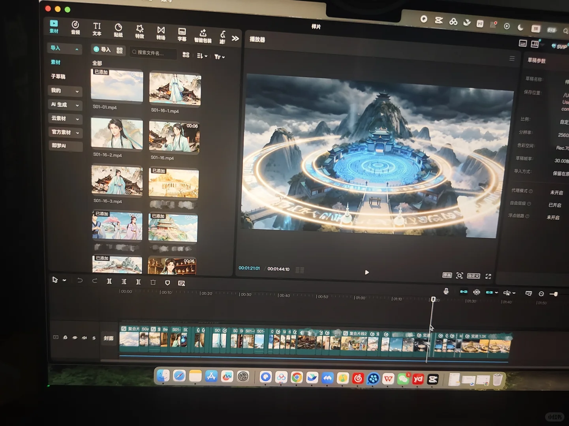Undo the last edit
This screenshot has width=569, height=426.
[80, 280]
